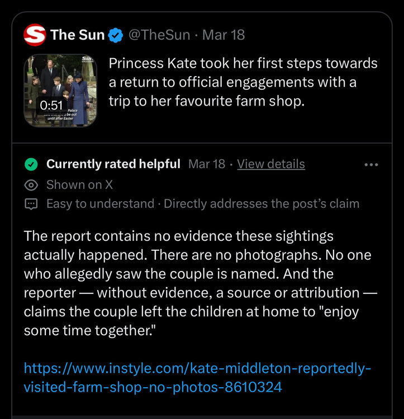Click the community note's Mar 18 date
The width and height of the screenshot is (404, 419).
pos(207,164)
